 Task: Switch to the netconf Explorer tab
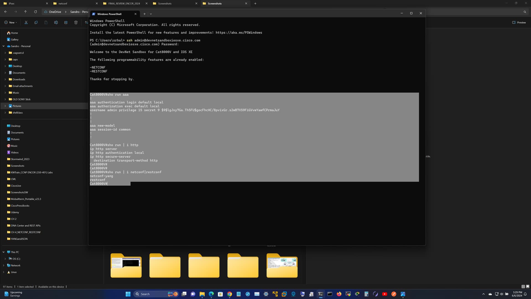pyautogui.click(x=75, y=4)
